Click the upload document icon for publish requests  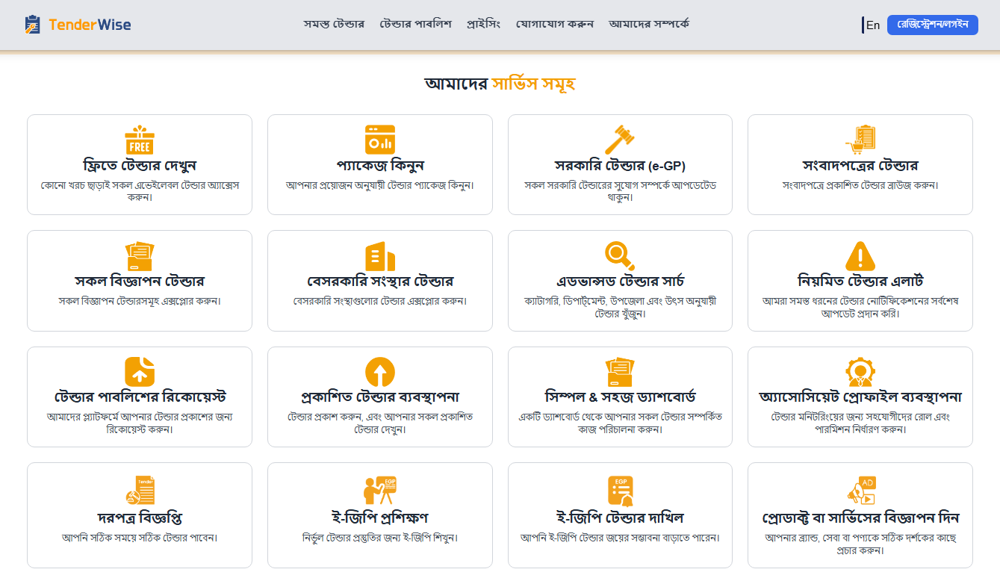(140, 371)
